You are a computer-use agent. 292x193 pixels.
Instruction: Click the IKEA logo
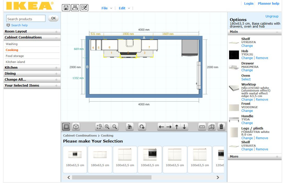click(x=30, y=6)
